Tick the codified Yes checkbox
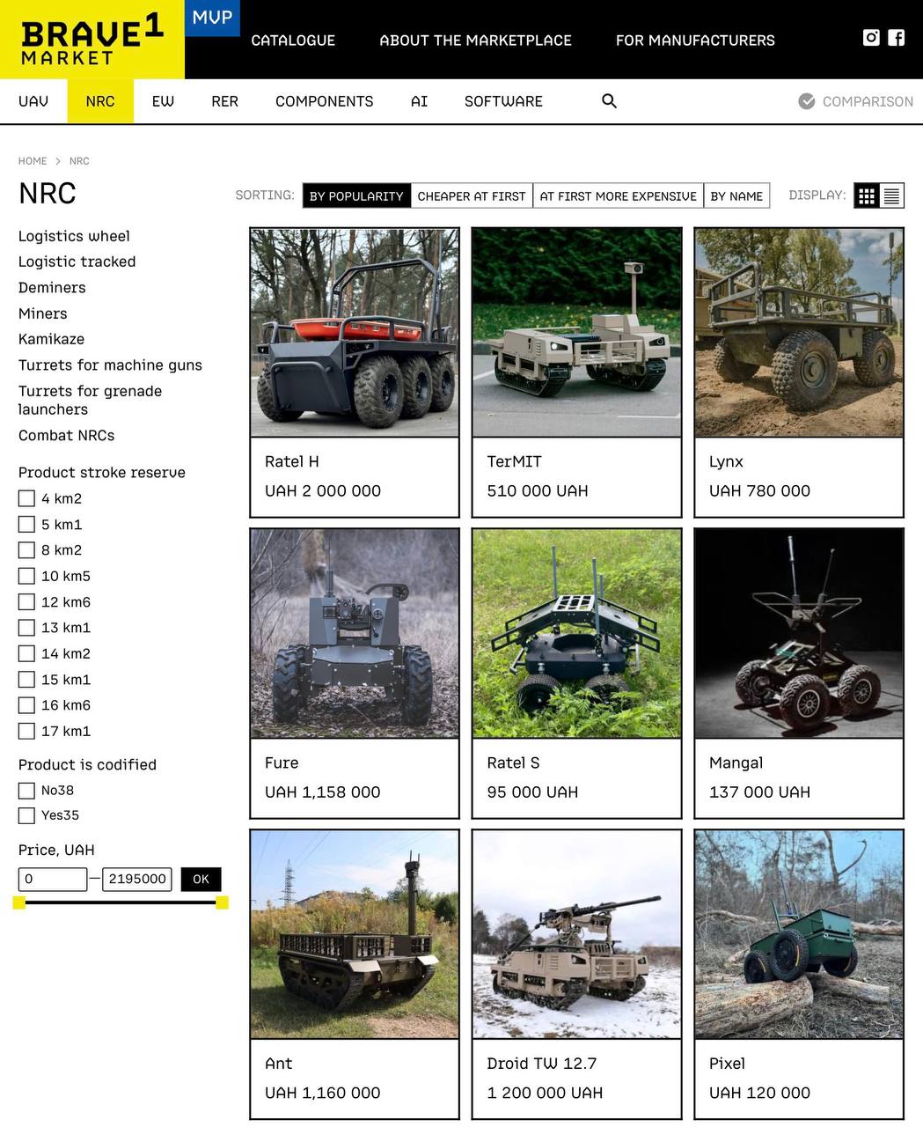Viewport: 923px width, 1127px height. (x=27, y=815)
